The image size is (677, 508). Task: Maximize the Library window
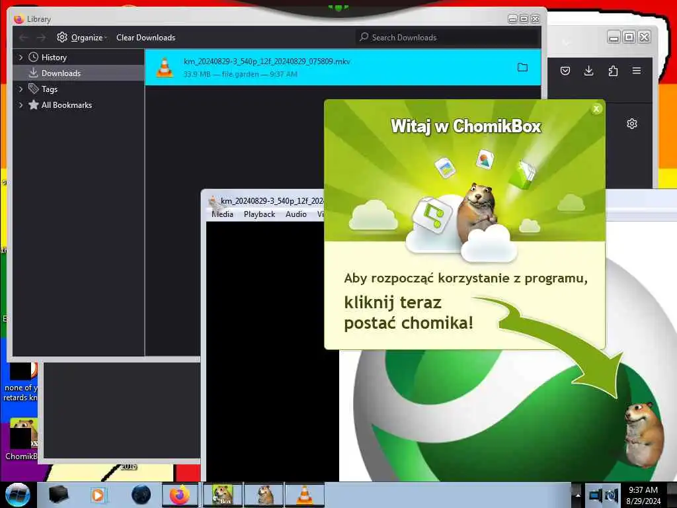point(524,19)
